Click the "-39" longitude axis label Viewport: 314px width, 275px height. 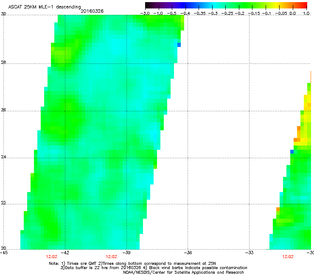pyautogui.click(x=126, y=253)
